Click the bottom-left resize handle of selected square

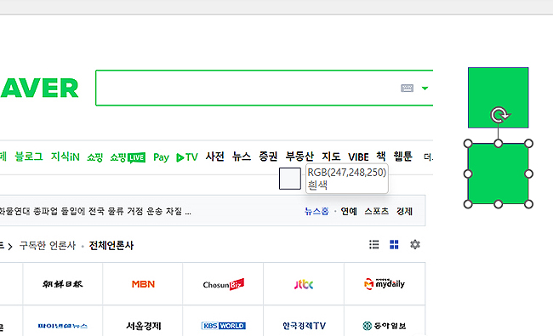coord(468,204)
